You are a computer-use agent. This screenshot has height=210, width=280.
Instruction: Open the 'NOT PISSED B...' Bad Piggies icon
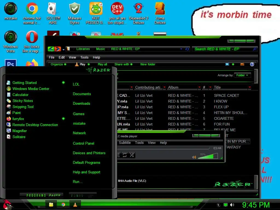(96, 13)
